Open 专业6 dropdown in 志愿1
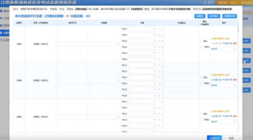 pyautogui.click(x=142, y=59)
